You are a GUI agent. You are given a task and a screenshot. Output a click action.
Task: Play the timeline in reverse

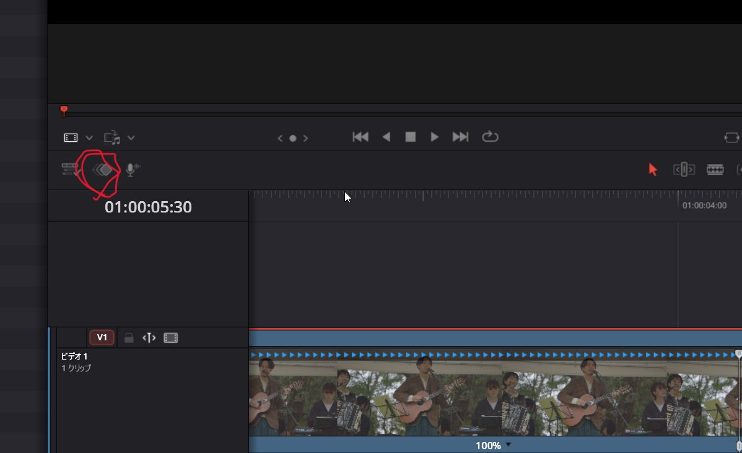click(x=386, y=137)
